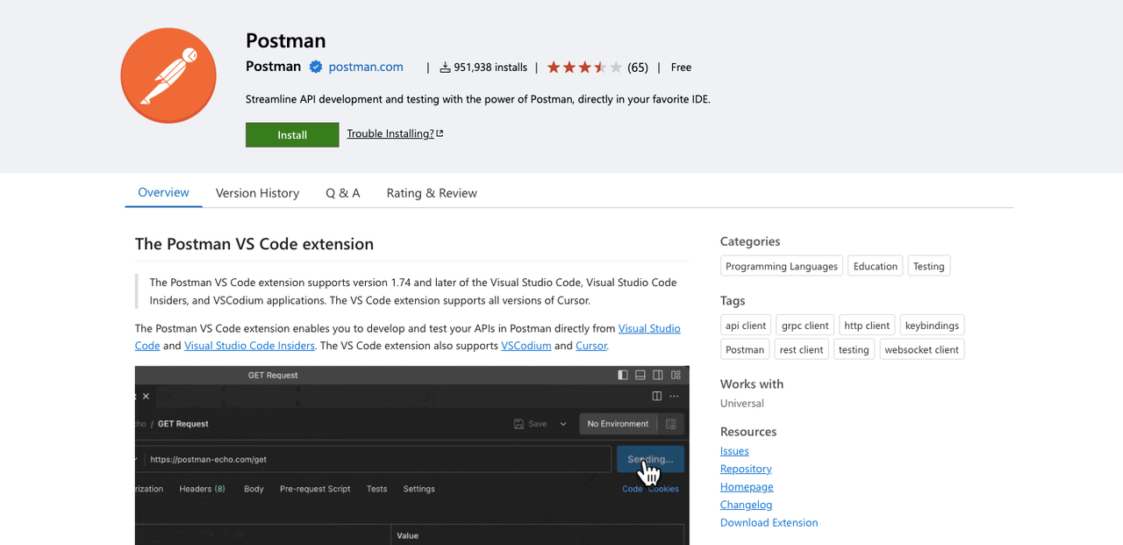
Task: Select Settings tab in demo screenshot
Action: coord(418,489)
